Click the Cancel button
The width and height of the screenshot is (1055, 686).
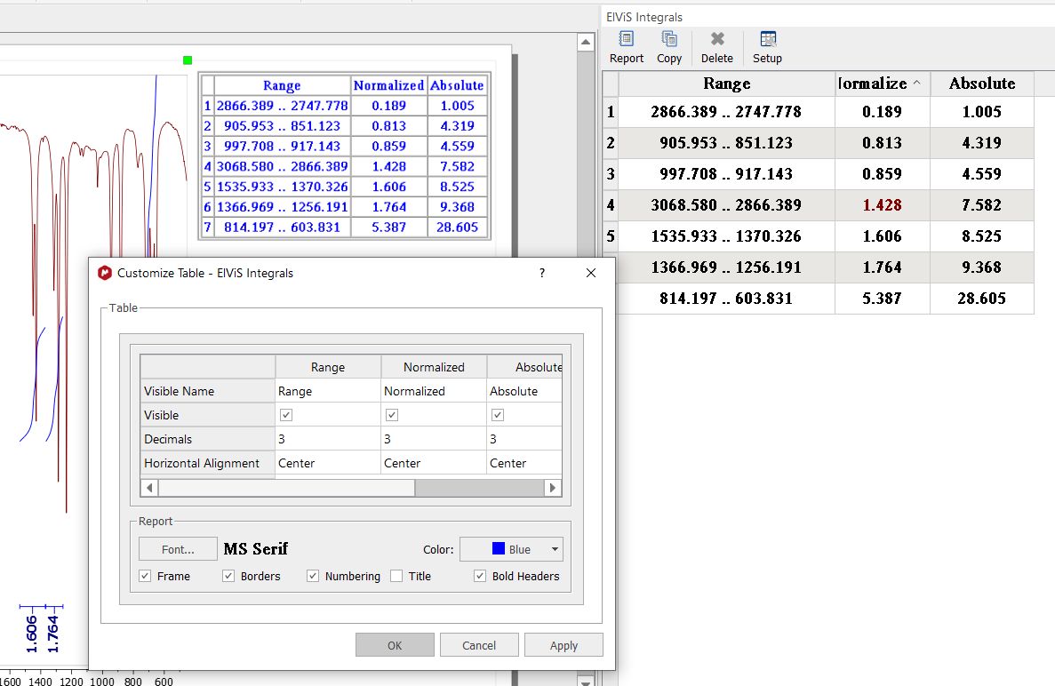point(479,645)
